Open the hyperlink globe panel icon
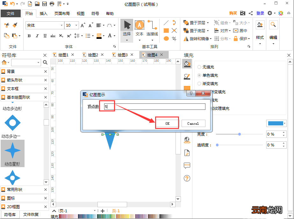The height and width of the screenshot is (219, 294). pos(187,140)
